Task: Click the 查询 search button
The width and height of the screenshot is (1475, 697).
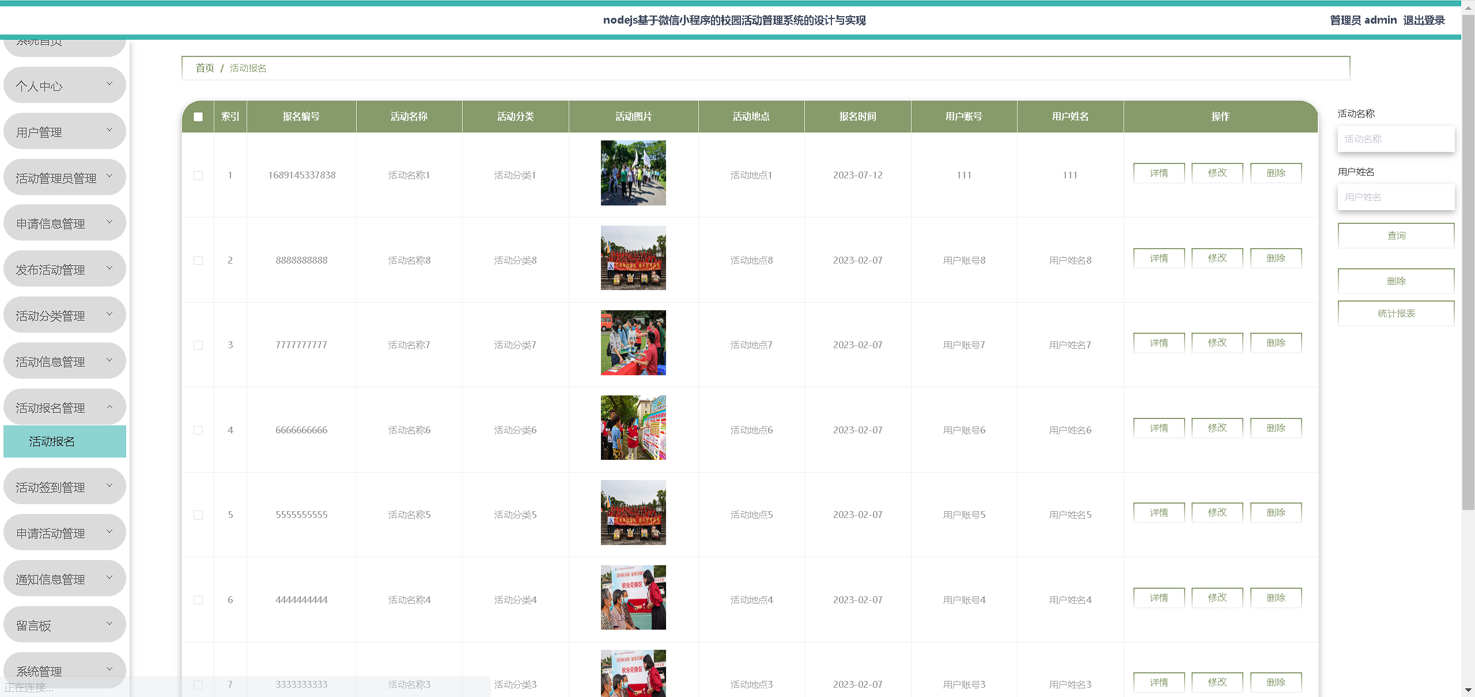Action: pyautogui.click(x=1395, y=235)
